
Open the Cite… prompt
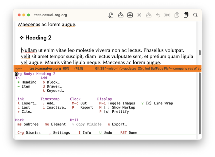25,112
